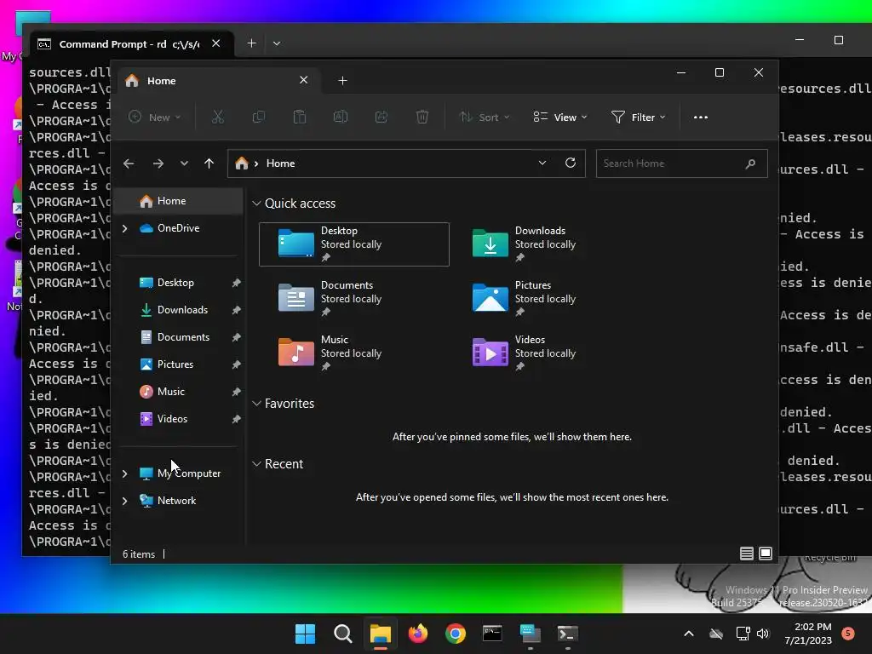Screen dimensions: 872x654
Task: Close the Home tab in File Explorer
Action: 304,80
